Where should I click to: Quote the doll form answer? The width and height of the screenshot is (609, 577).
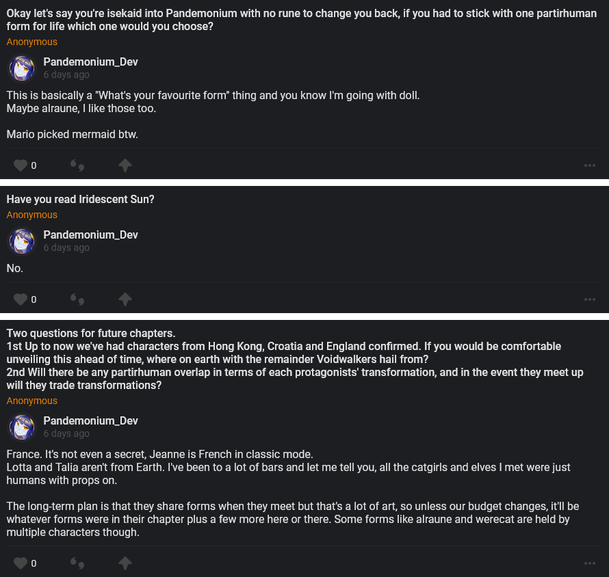pos(77,165)
